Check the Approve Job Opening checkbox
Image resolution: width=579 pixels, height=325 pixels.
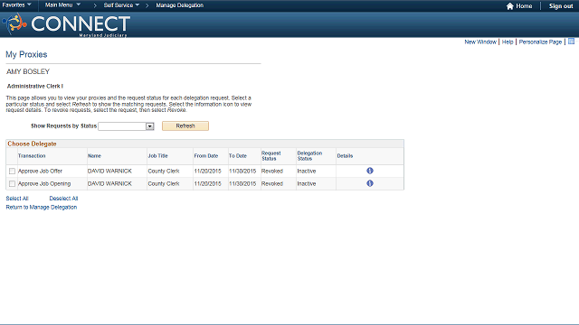point(12,183)
